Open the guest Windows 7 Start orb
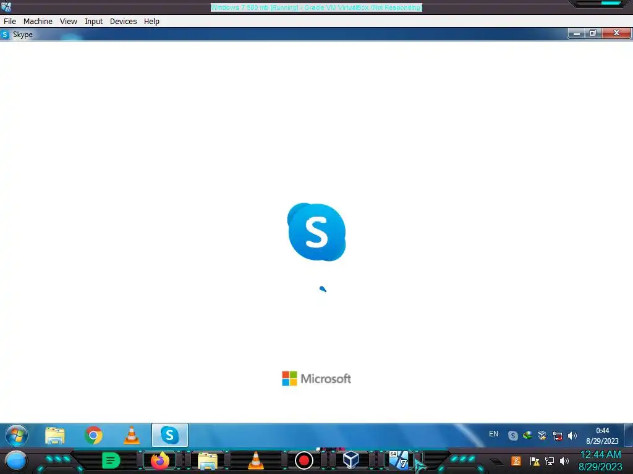The image size is (633, 474). (17, 436)
